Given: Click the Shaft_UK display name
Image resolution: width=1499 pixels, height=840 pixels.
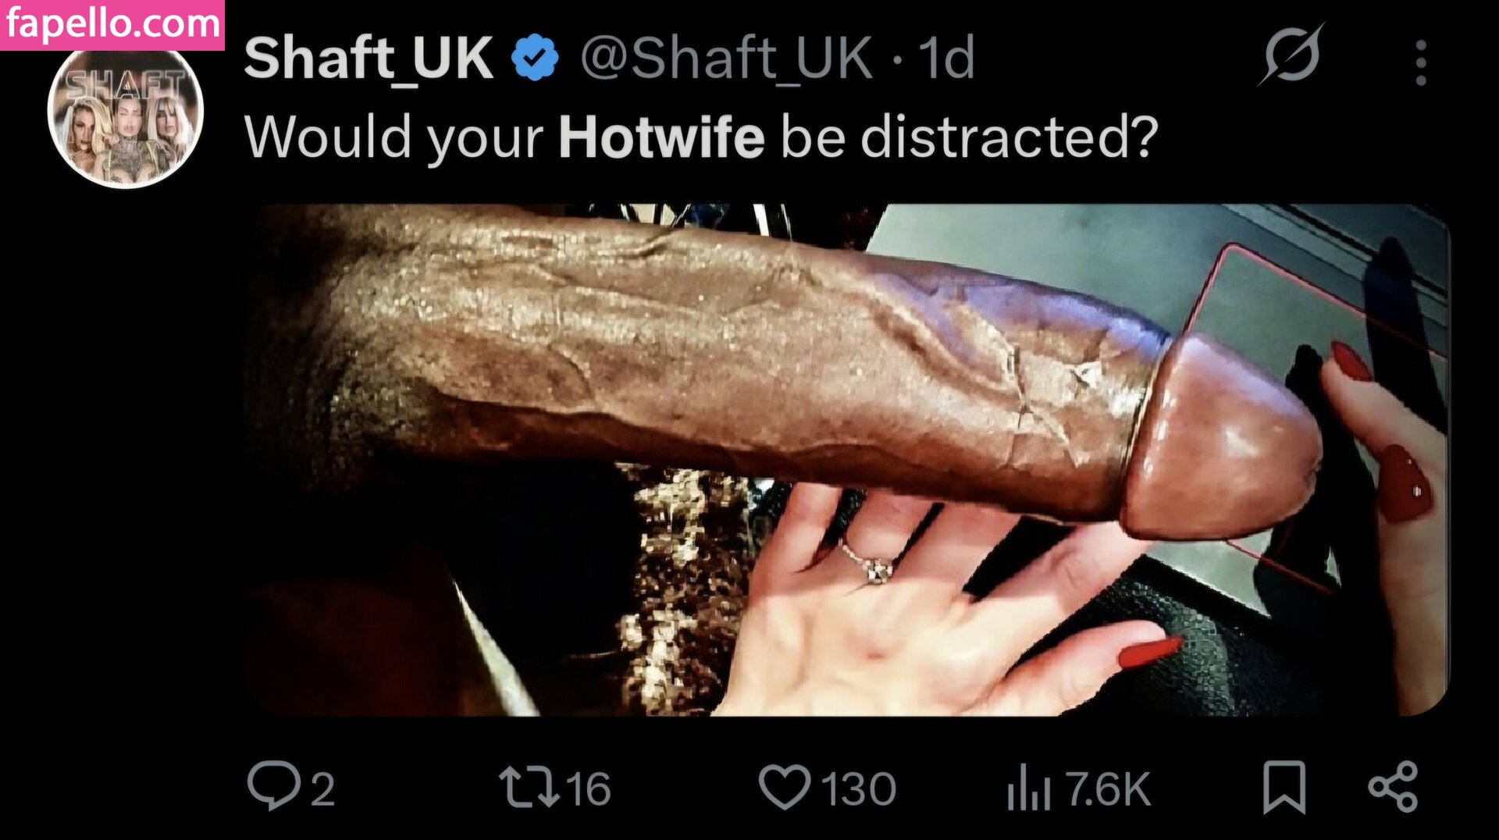Looking at the screenshot, I should pyautogui.click(x=369, y=59).
